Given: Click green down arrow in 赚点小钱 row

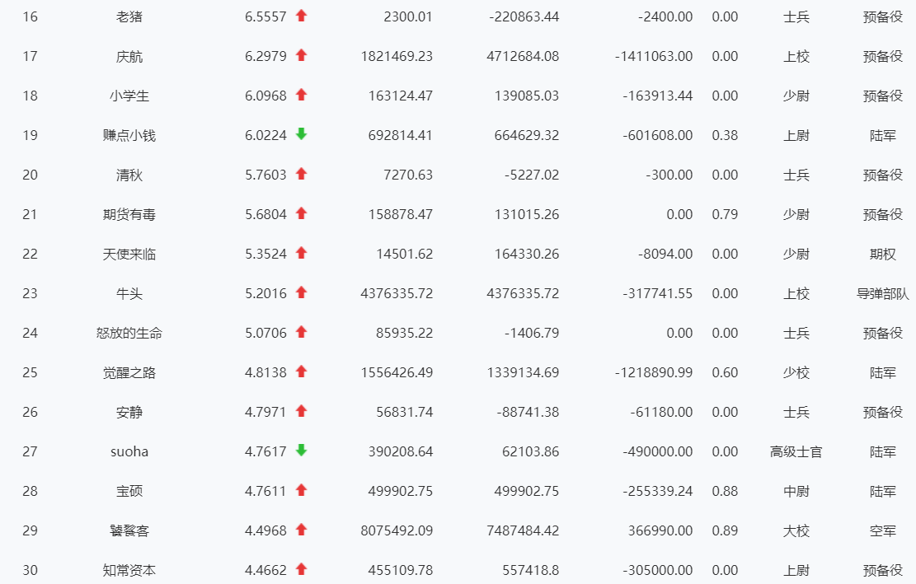Looking at the screenshot, I should [x=302, y=134].
